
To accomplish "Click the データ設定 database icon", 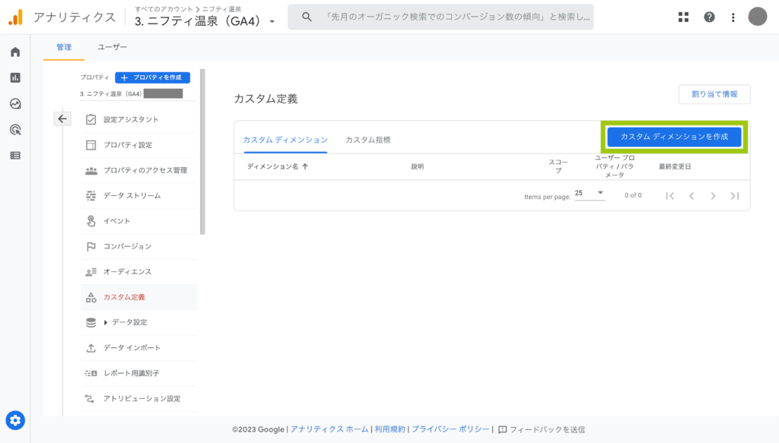I will (x=91, y=322).
